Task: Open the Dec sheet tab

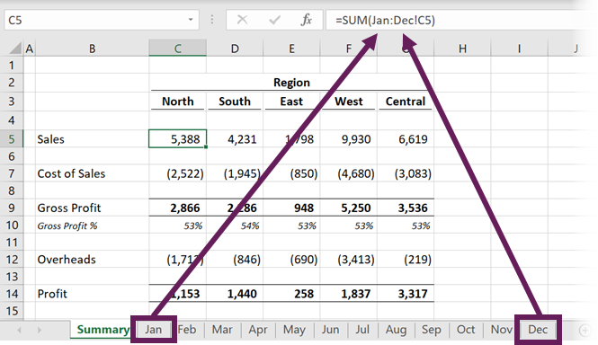Action: [x=538, y=330]
